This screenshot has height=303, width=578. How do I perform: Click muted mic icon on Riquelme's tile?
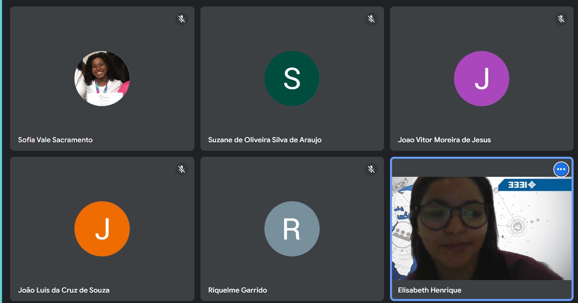(x=371, y=169)
